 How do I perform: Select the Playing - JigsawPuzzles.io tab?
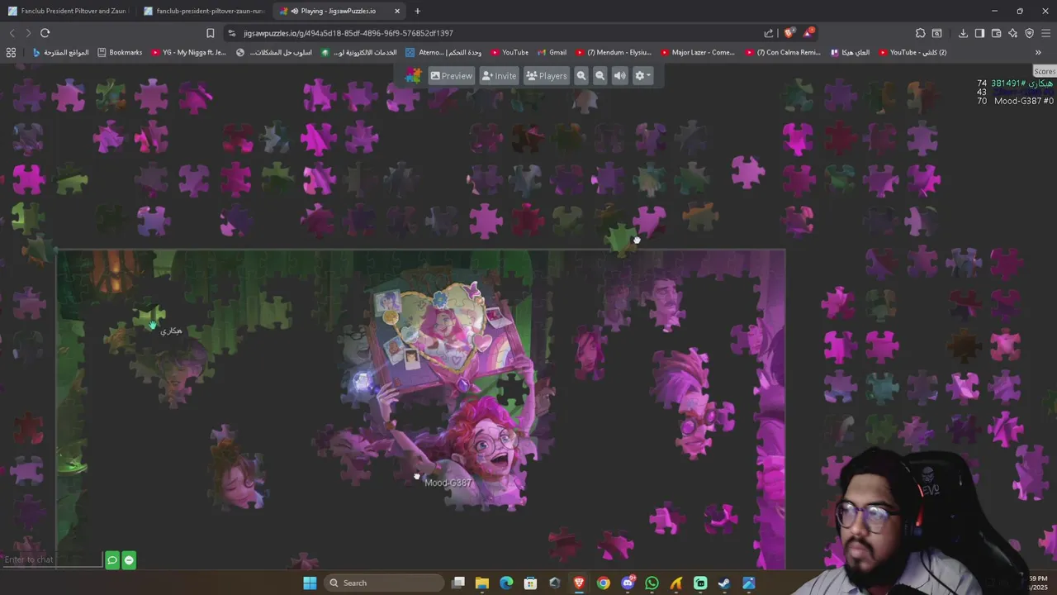[339, 11]
